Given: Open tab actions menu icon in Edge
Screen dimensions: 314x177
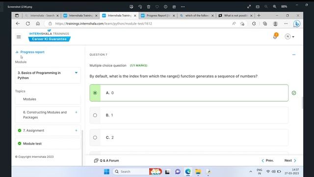Looking at the screenshot, I should (x=17, y=15).
